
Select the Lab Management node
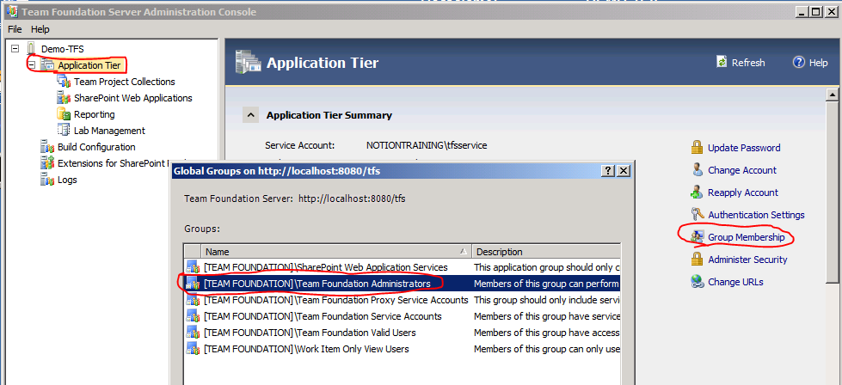tap(109, 131)
